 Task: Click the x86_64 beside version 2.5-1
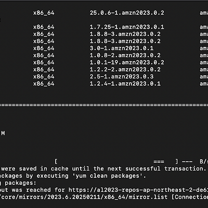44,76
